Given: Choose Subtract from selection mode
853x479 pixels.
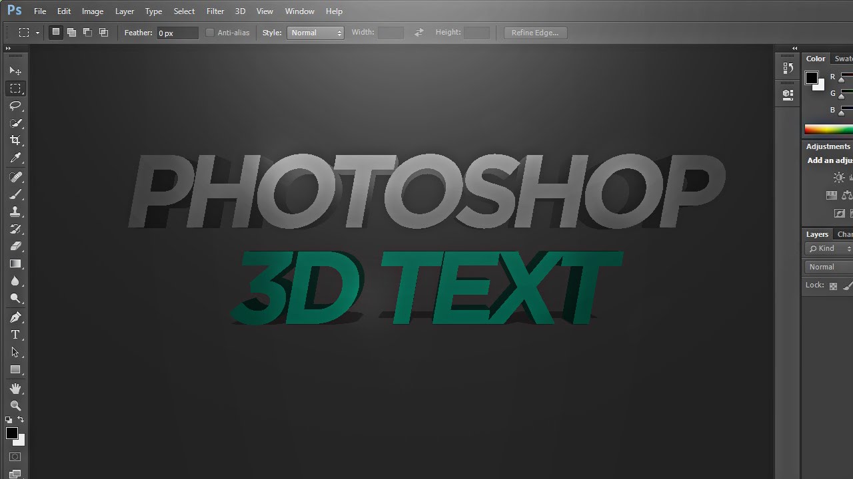Looking at the screenshot, I should point(87,32).
